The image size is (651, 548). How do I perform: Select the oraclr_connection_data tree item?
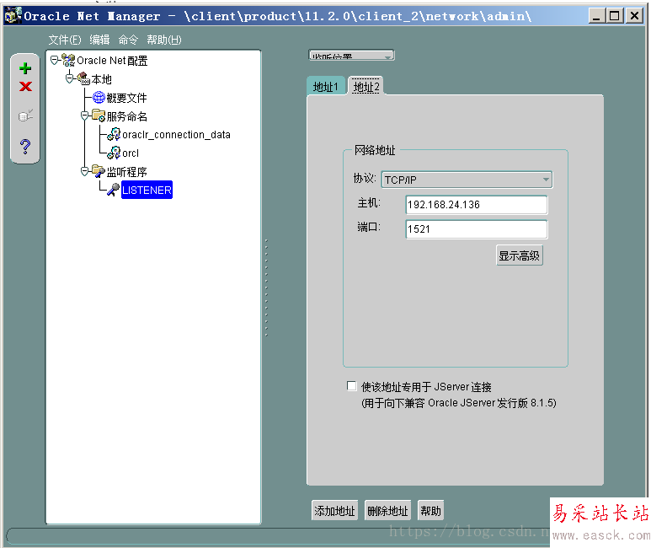(176, 135)
